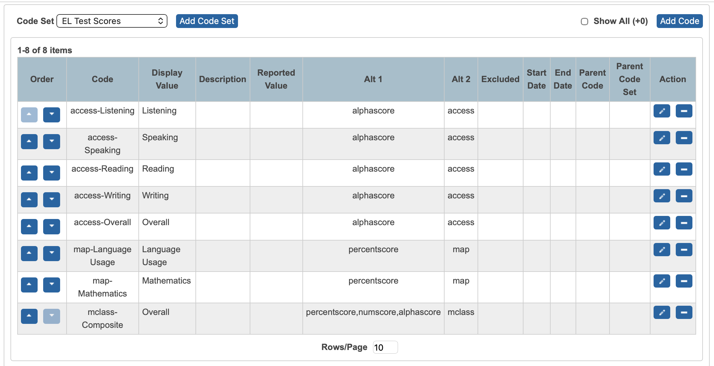
Task: Remove the access-Reading code
Action: tap(684, 169)
